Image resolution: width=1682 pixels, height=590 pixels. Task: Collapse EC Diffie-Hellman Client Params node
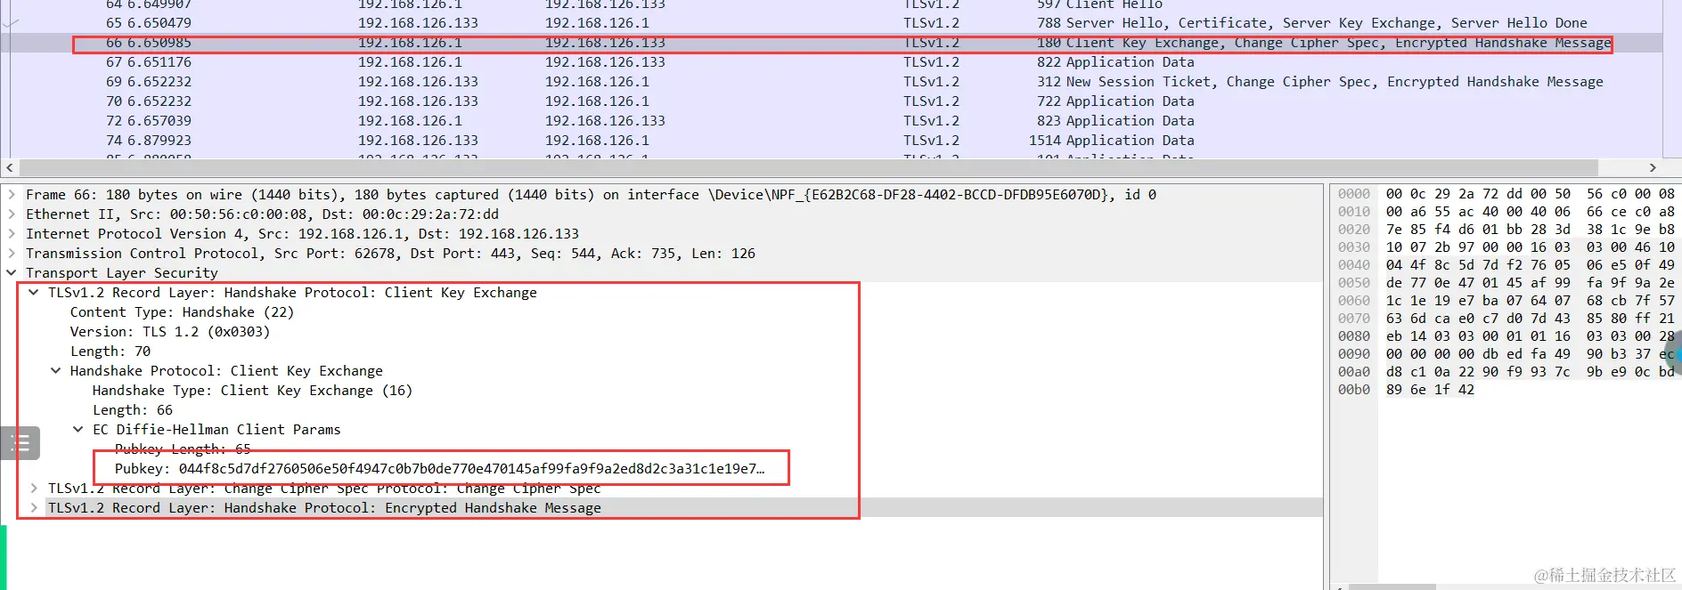click(78, 429)
